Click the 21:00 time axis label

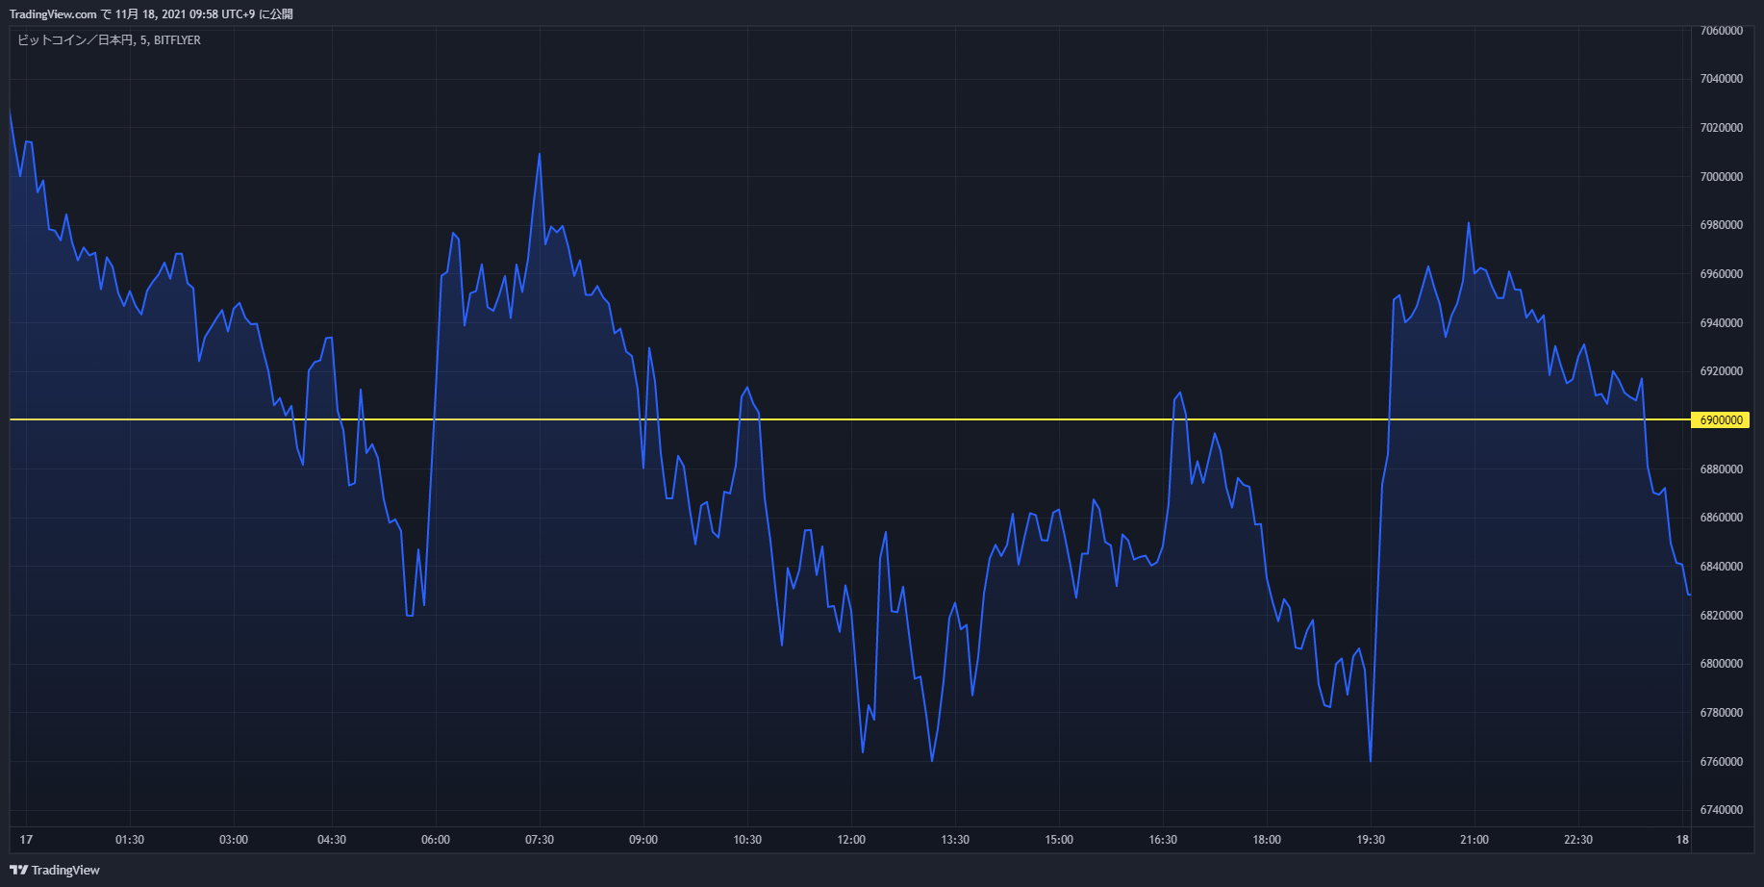1474,840
